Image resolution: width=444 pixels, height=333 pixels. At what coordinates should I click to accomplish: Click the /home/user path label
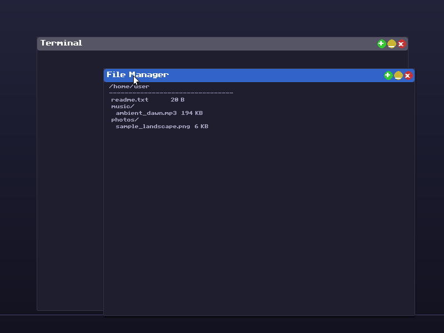129,86
